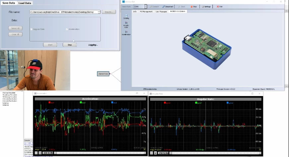Expand the Select Port COM dropdown
289x157 pixels.
point(146,7)
